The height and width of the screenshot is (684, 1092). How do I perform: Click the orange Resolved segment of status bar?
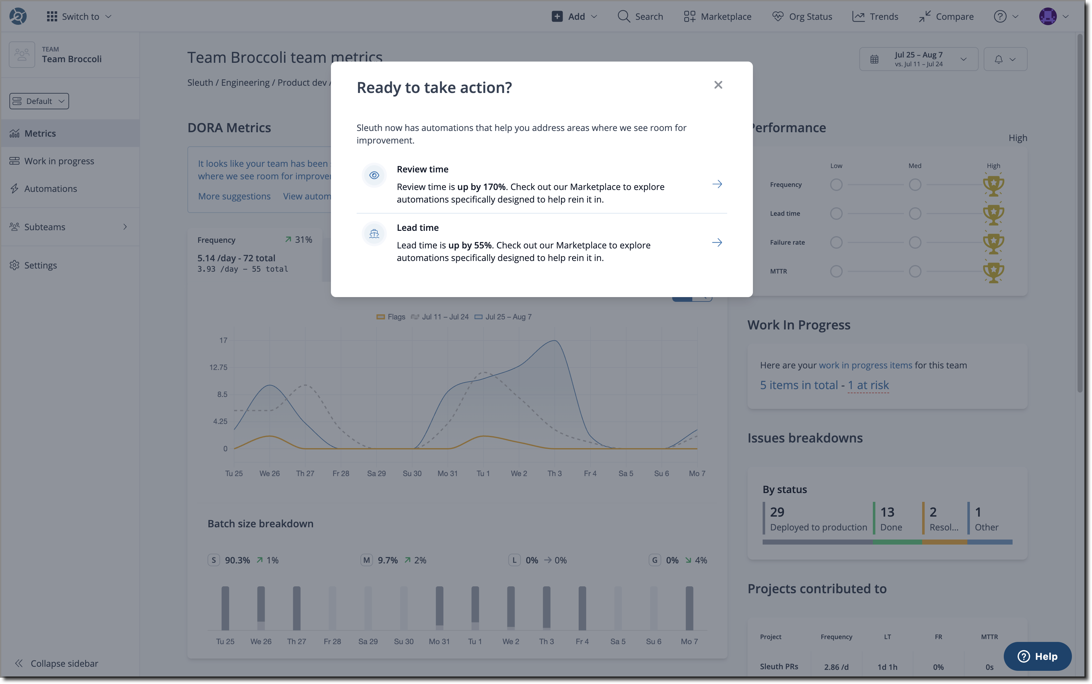pyautogui.click(x=945, y=542)
